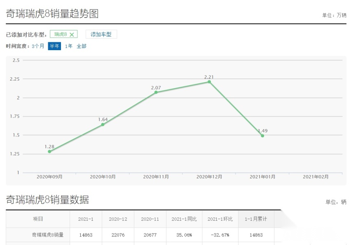Click the 项目 table header

click(x=38, y=219)
